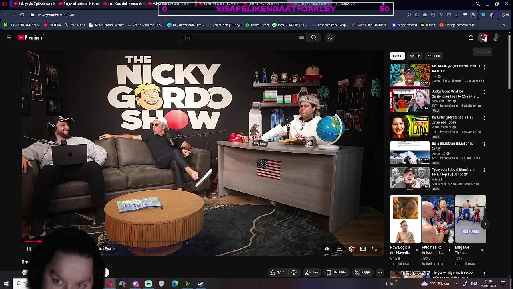Expand the bookmarks bar overflow chevron
The height and width of the screenshot is (289, 513).
504,25
